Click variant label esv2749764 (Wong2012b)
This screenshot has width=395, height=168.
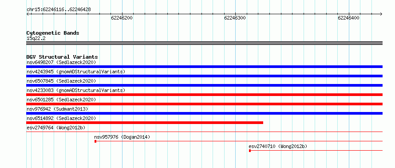pyautogui.click(x=56, y=128)
